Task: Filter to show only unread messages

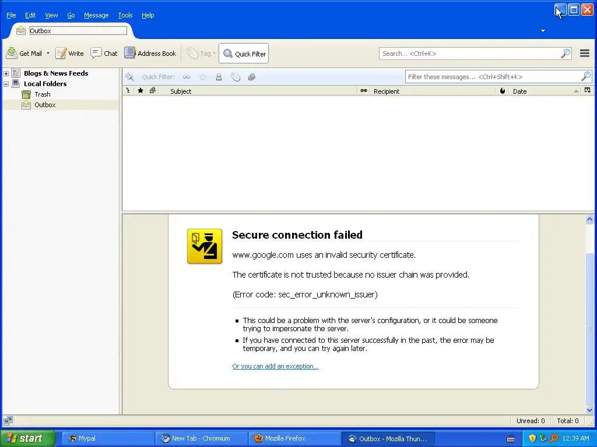Action: point(187,77)
